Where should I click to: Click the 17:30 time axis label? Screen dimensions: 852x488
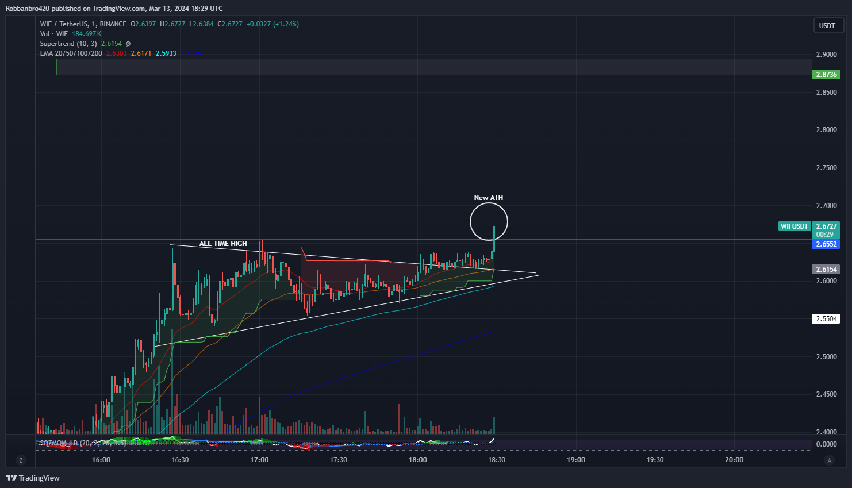coord(339,460)
